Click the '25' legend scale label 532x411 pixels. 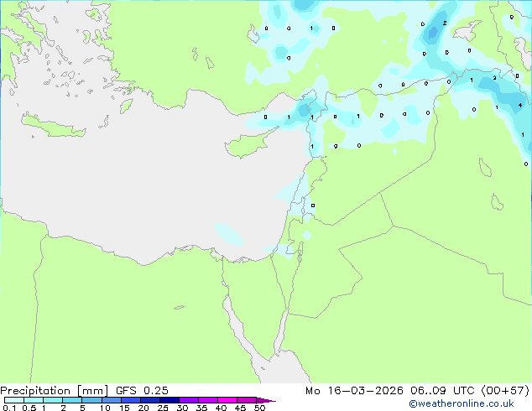[163, 408]
